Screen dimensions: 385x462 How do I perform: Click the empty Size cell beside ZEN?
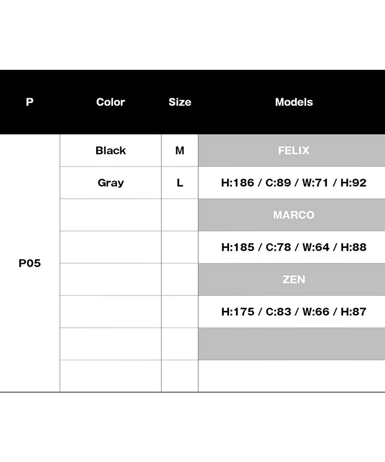pos(180,280)
